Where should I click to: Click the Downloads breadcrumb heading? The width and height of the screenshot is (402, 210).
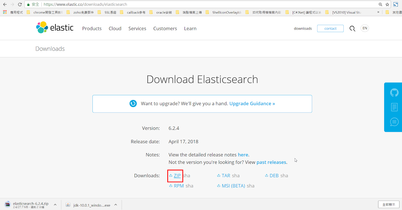click(x=50, y=49)
